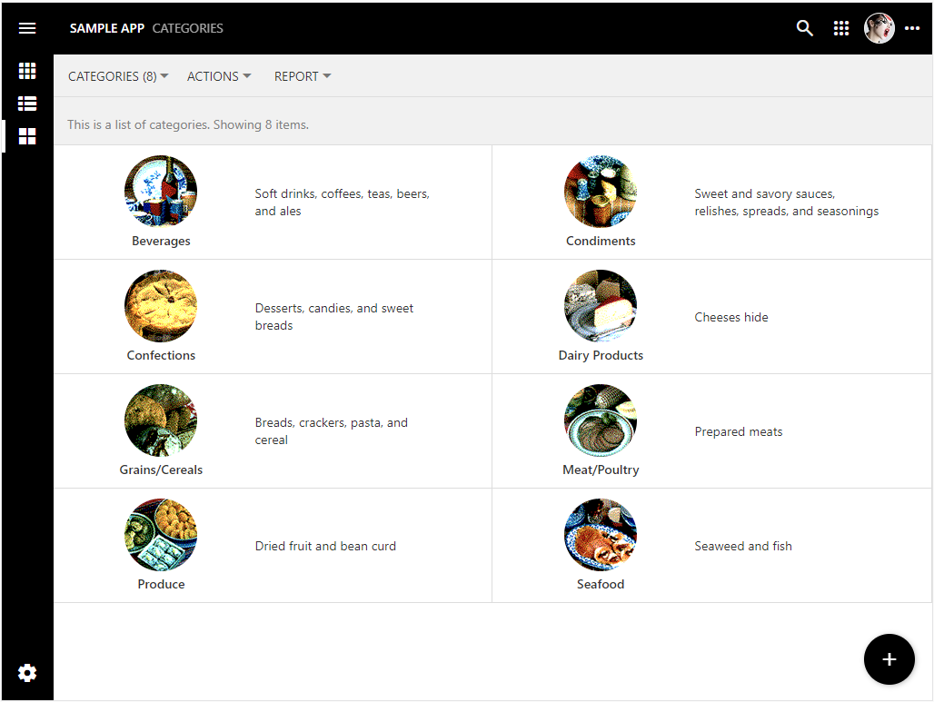
Task: Click the Produce name label
Action: [x=161, y=584]
